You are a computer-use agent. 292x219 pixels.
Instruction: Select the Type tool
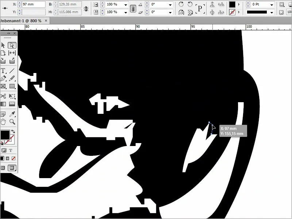click(3, 71)
